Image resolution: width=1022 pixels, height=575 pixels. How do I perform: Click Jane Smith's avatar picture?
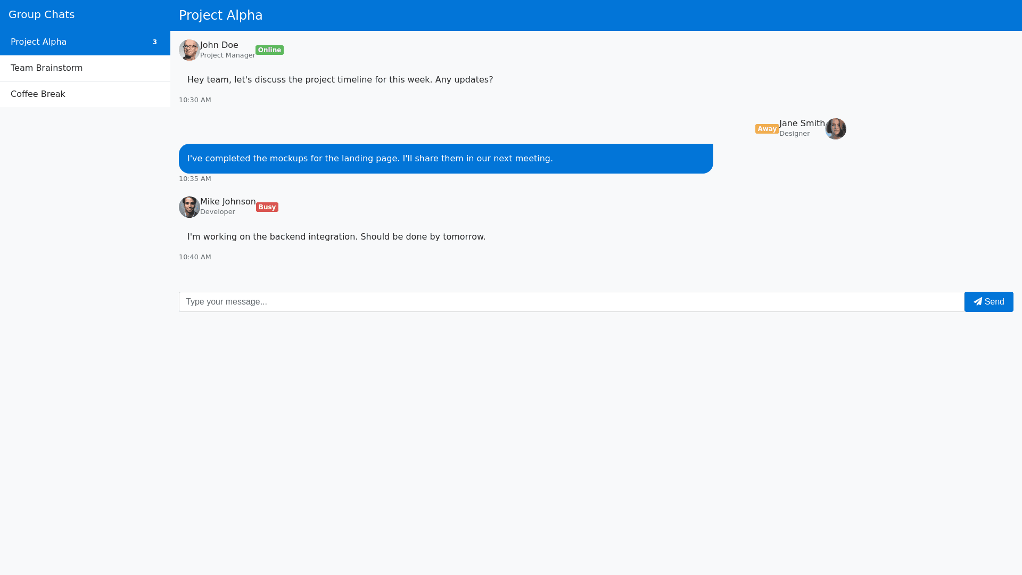[835, 129]
